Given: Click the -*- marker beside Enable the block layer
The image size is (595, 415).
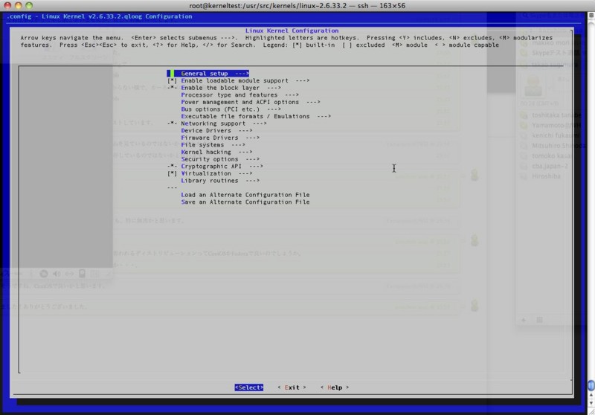Looking at the screenshot, I should [x=172, y=88].
